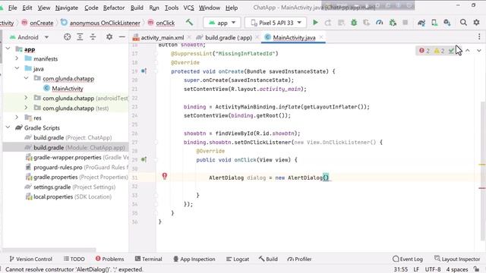
Task: Open the VCS menu
Action: [188, 8]
